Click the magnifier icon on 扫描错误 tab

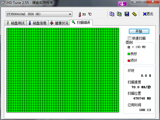point(74,22)
